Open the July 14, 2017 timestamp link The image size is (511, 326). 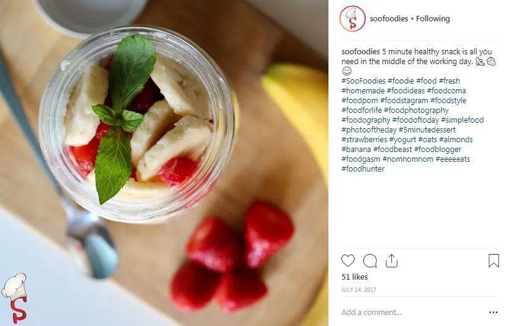(x=359, y=289)
